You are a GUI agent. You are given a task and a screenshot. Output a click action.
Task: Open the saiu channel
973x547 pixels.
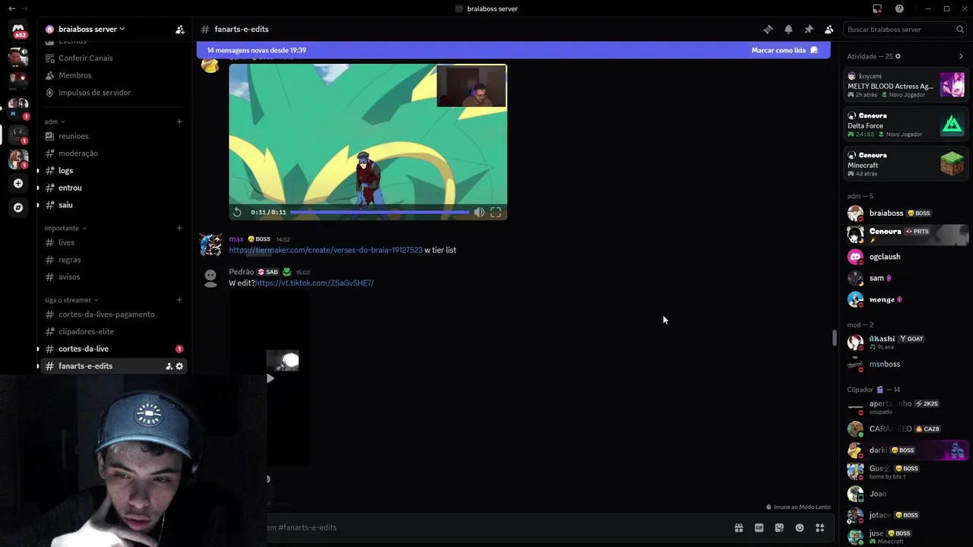(x=114, y=205)
